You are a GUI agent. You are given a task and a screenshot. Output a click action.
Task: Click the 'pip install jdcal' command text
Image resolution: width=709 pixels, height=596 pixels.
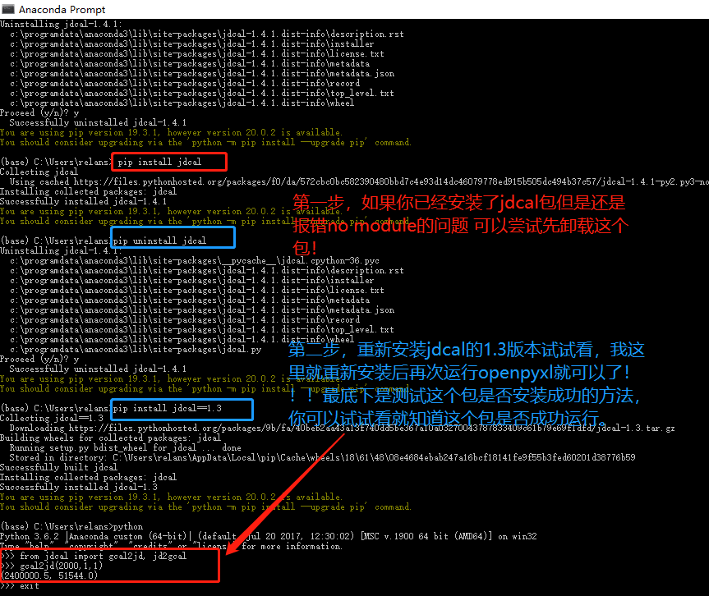click(x=159, y=162)
